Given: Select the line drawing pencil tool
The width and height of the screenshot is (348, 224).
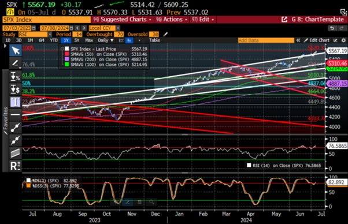Looking at the screenshot, I should coord(15,64).
